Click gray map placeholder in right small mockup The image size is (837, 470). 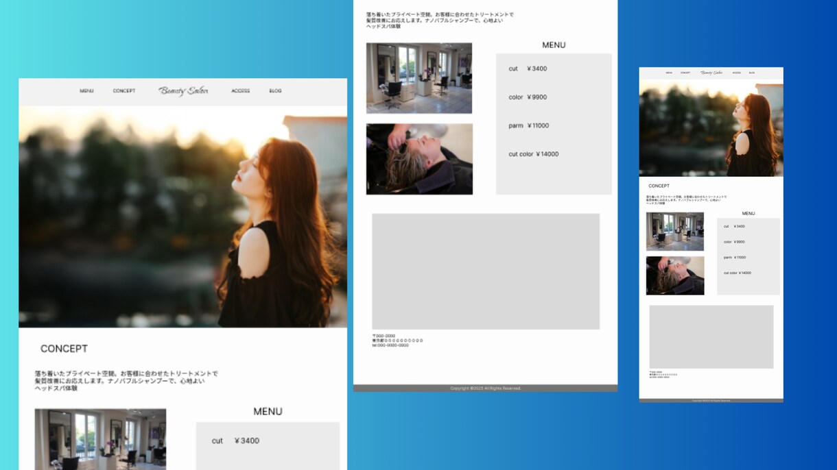pyautogui.click(x=711, y=337)
